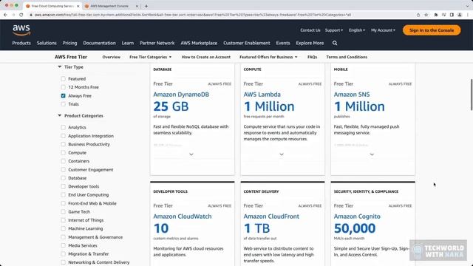Viewport: 473px width, 266px height.
Task: Toggle browser side panel icon
Action: click(x=452, y=15)
